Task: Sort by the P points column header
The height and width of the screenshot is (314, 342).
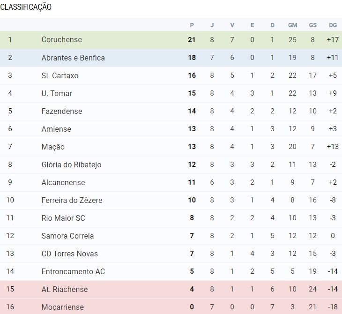Action: click(192, 25)
